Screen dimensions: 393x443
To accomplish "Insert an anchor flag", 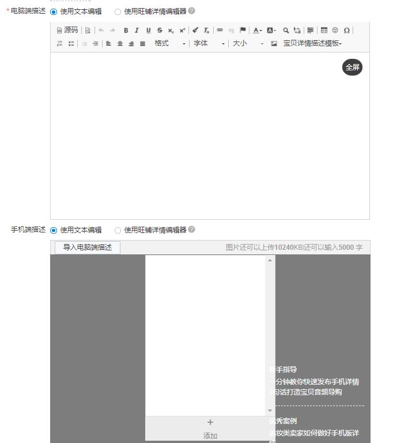I will (x=243, y=29).
